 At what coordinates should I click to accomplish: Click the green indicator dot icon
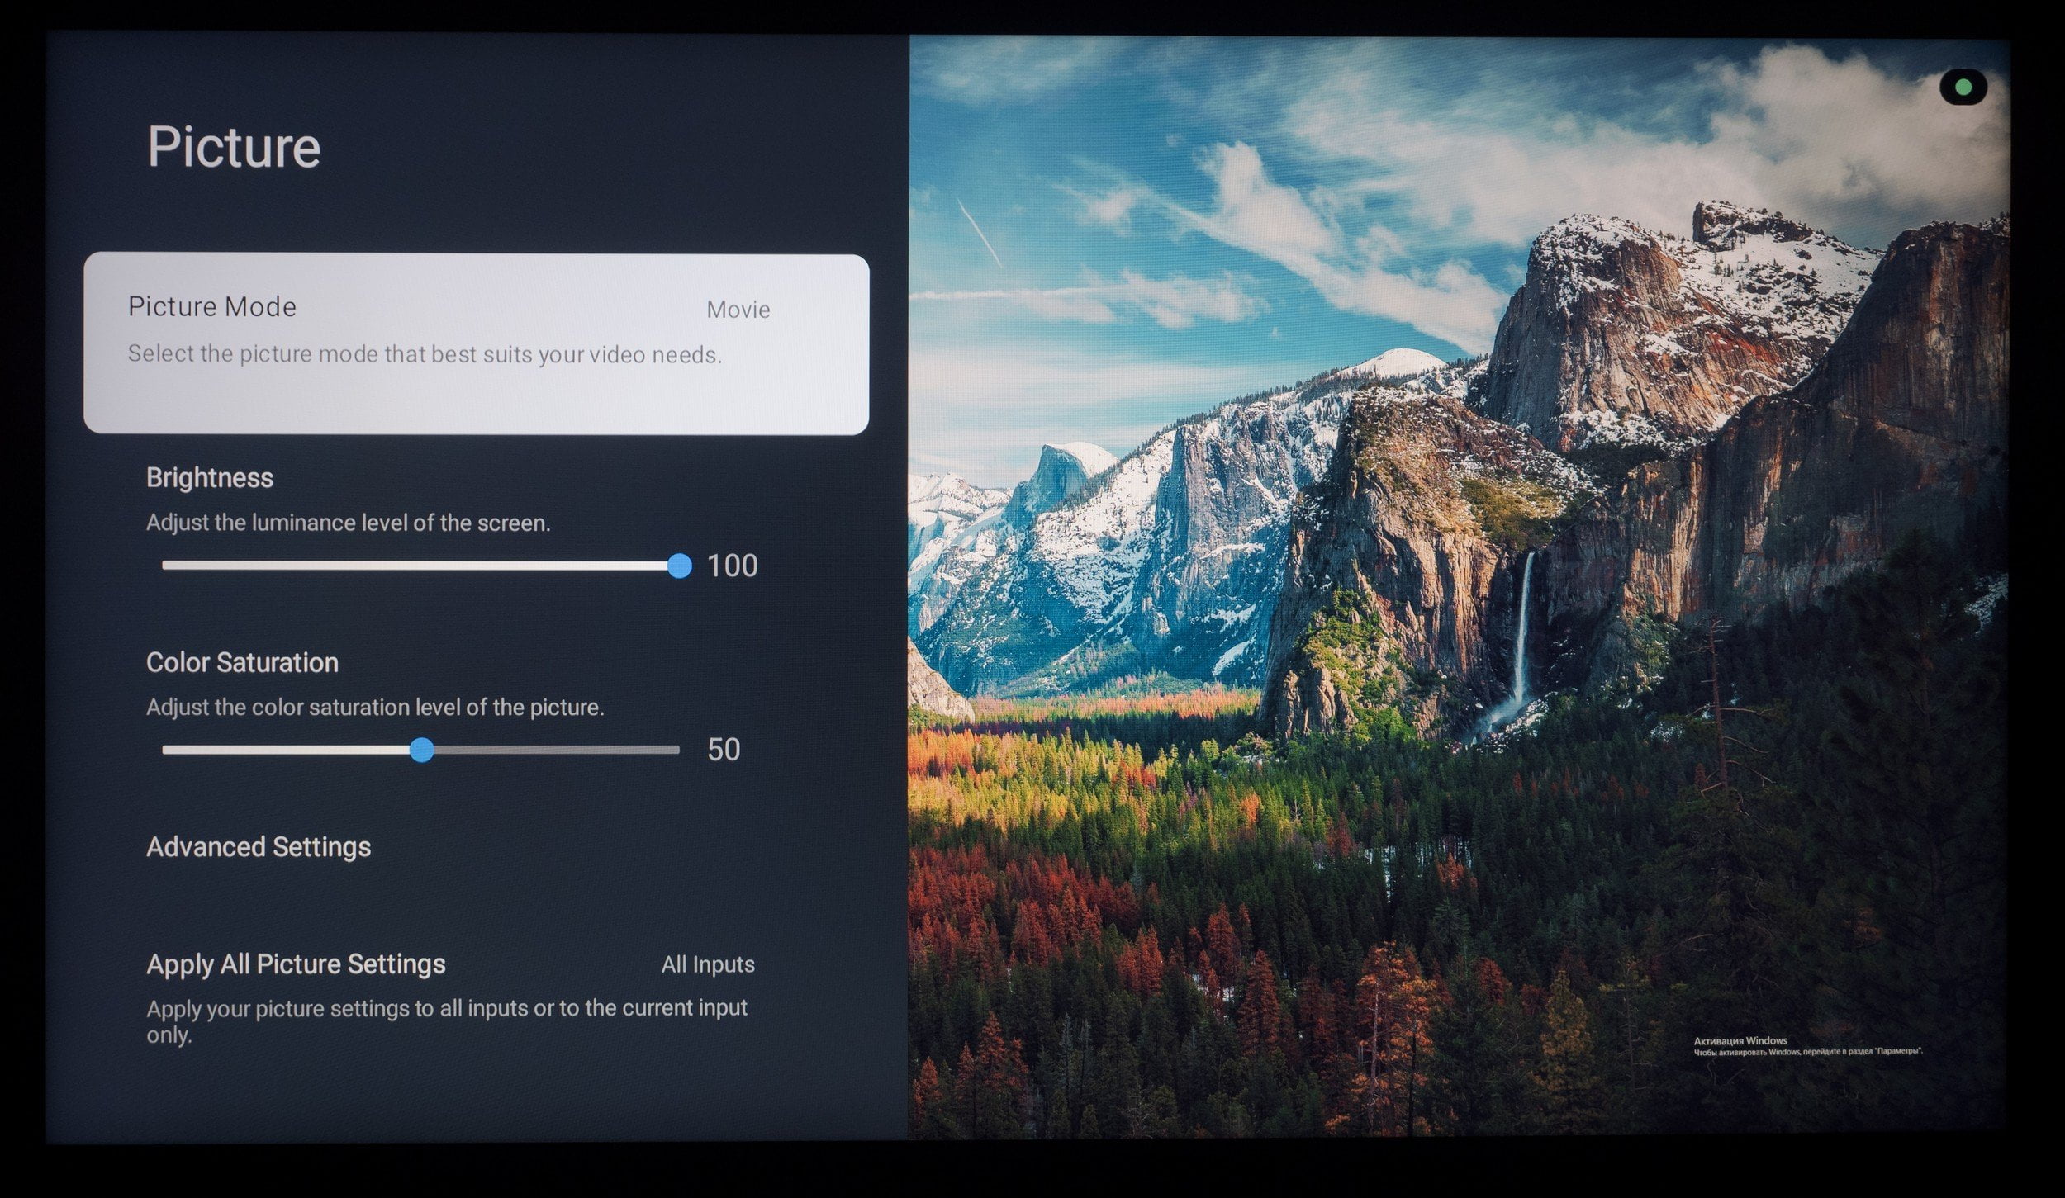(x=1963, y=87)
